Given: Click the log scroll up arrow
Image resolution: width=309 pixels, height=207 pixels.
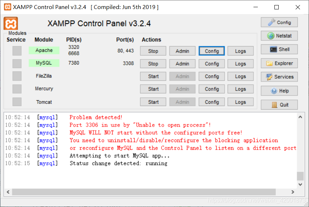Looking at the screenshot, I should point(300,117).
